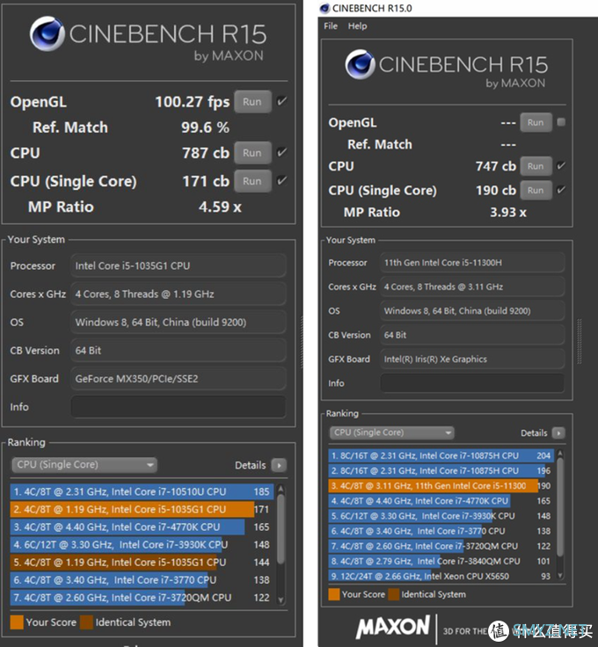Select i7-10875H row scoring 204
This screenshot has width=598, height=647.
point(441,455)
